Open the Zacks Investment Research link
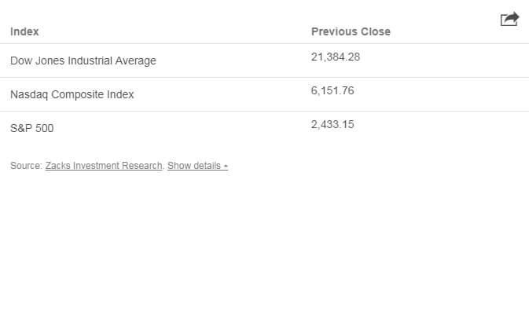The image size is (529, 334). coord(104,166)
